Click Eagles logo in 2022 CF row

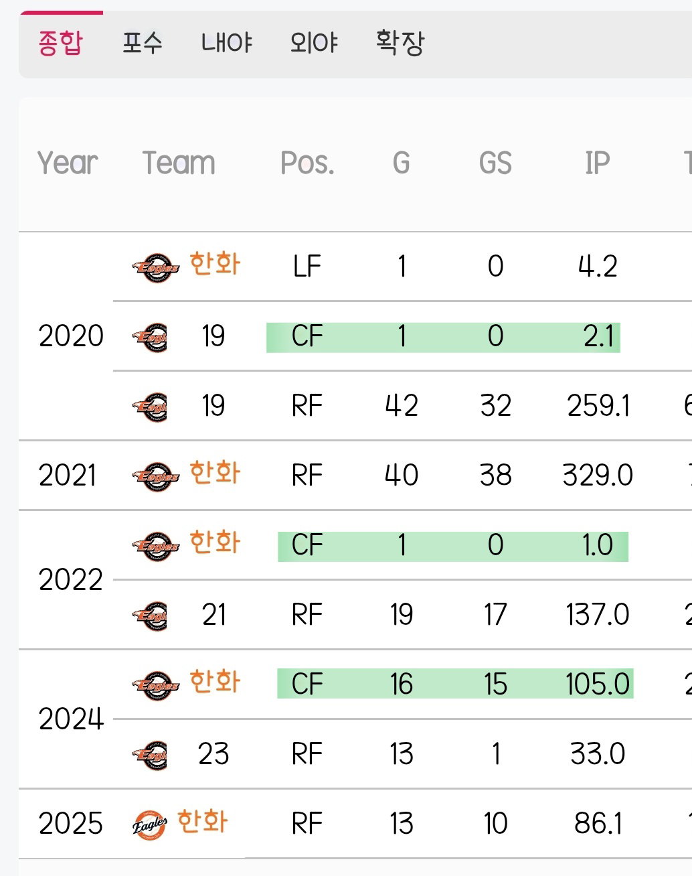155,546
